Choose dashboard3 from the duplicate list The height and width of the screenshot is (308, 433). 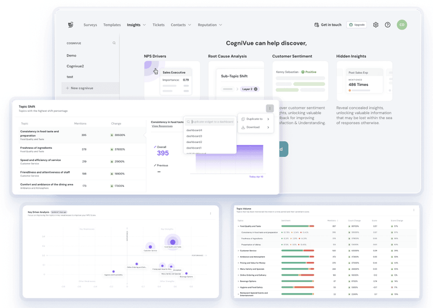pyautogui.click(x=194, y=136)
